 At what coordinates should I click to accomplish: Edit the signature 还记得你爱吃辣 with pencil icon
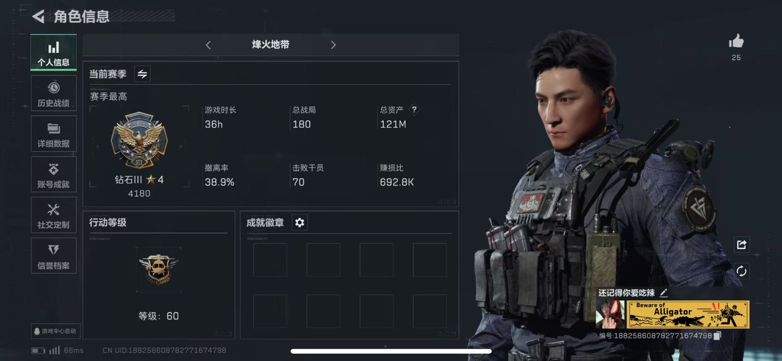click(x=663, y=293)
